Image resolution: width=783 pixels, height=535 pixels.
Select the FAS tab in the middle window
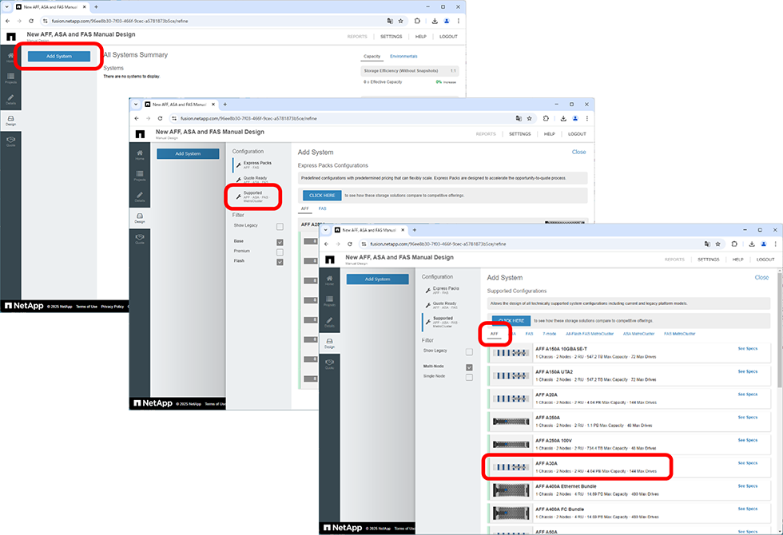[x=323, y=208]
